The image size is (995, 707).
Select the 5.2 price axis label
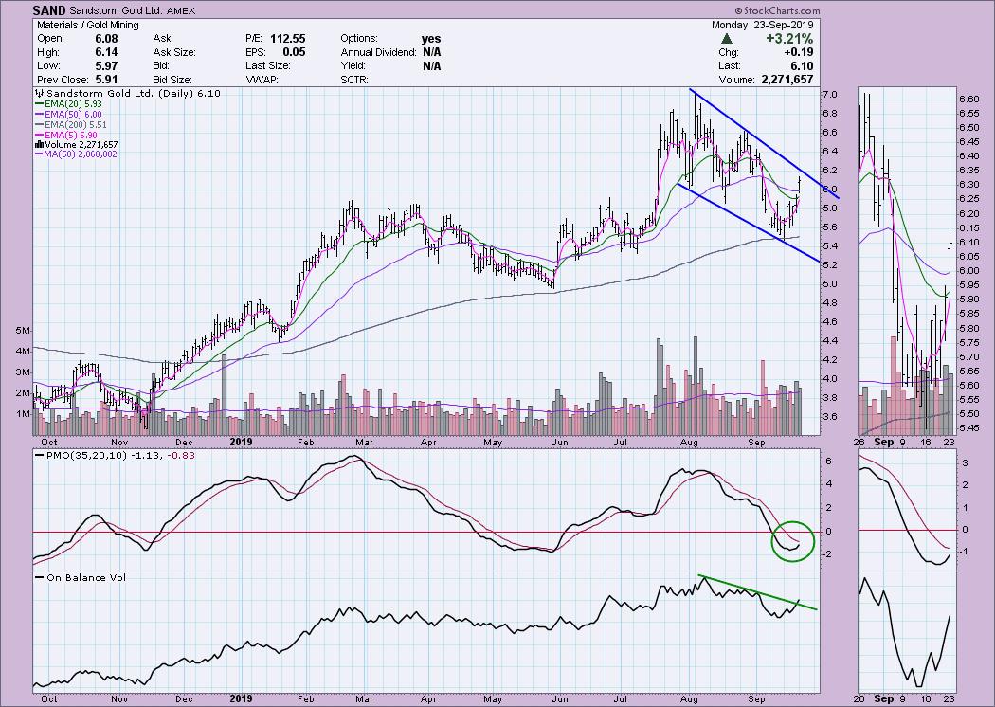coord(830,265)
